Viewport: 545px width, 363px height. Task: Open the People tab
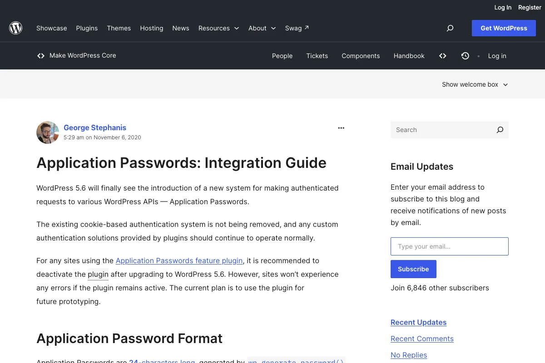coord(282,56)
